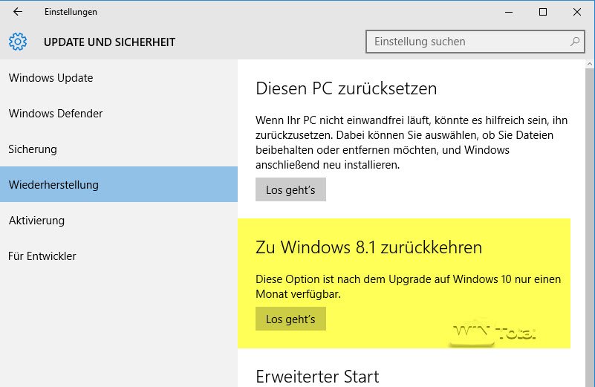This screenshot has height=387, width=595.
Task: Click Los geht's under PC zurücksetzen
Action: [290, 190]
